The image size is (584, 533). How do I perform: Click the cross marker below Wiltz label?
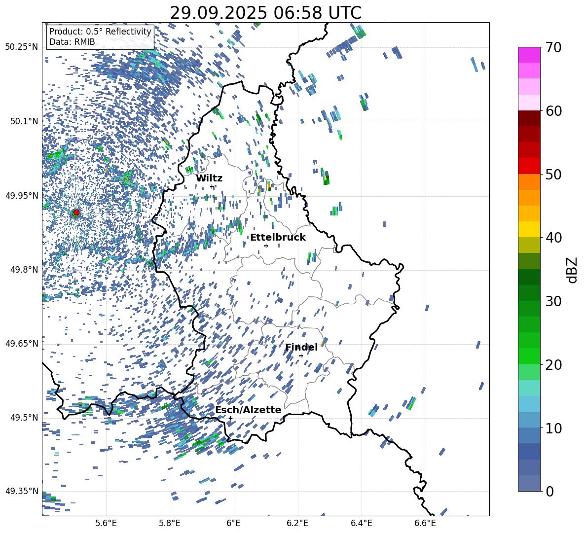(212, 186)
